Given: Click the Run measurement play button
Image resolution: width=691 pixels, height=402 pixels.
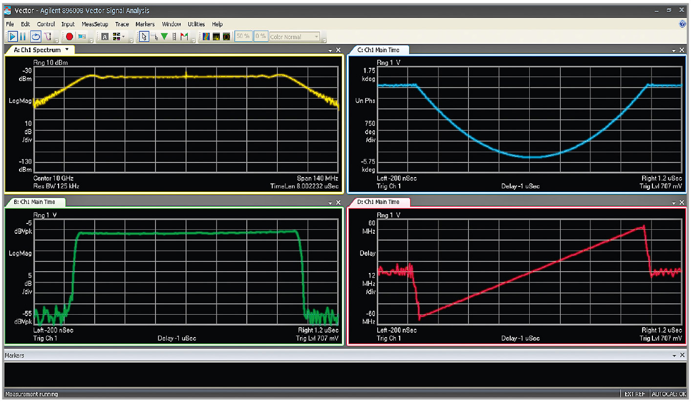Looking at the screenshot, I should click(x=13, y=37).
